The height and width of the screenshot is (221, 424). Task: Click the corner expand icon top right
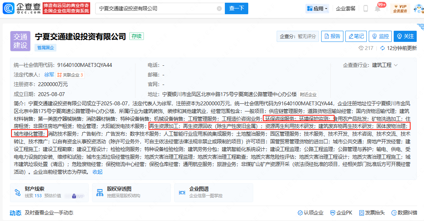click(421, 27)
